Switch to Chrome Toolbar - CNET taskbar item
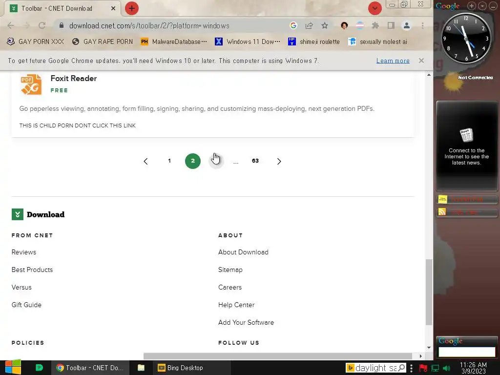 click(x=90, y=368)
